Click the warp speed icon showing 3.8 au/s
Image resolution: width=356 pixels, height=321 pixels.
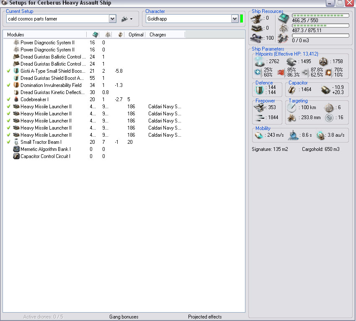pyautogui.click(x=320, y=135)
